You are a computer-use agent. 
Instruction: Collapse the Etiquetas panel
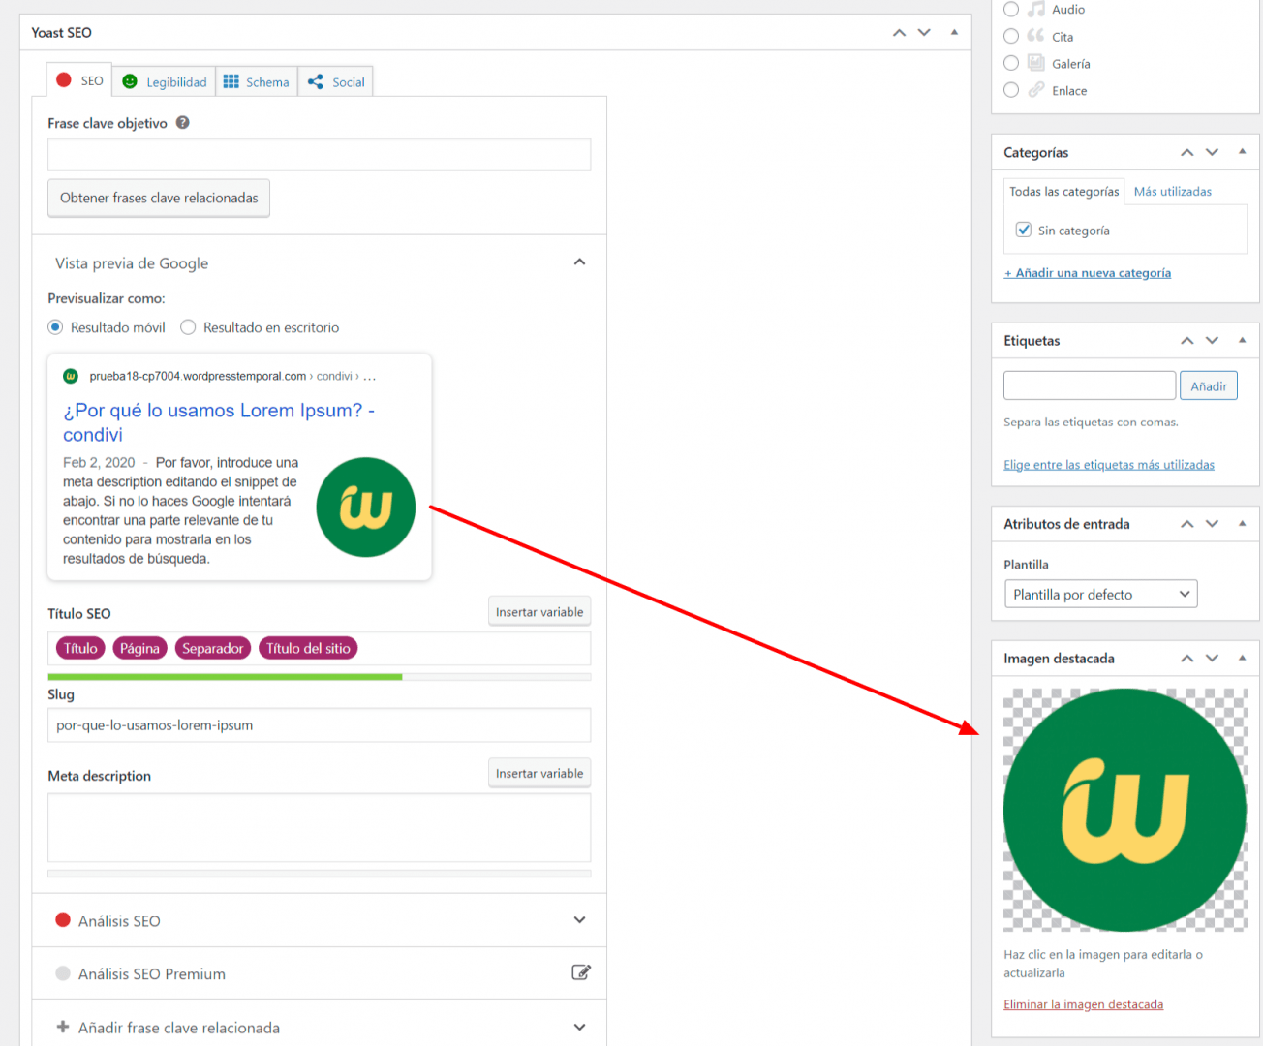tap(1242, 340)
